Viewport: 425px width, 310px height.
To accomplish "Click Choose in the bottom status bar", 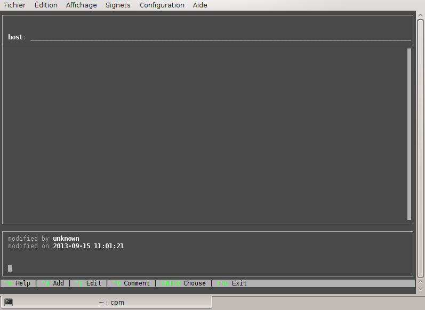I will click(x=194, y=283).
